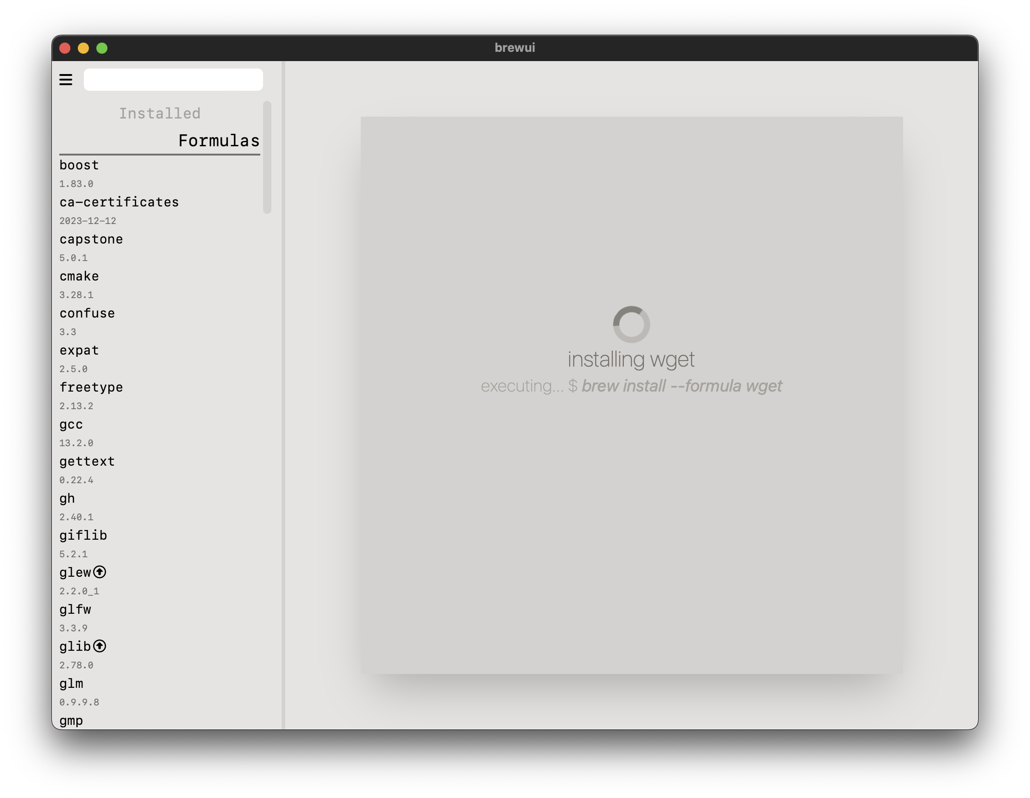Viewport: 1030px width, 798px height.
Task: Click the upgrade arrow icon beside glib
Action: [x=100, y=646]
